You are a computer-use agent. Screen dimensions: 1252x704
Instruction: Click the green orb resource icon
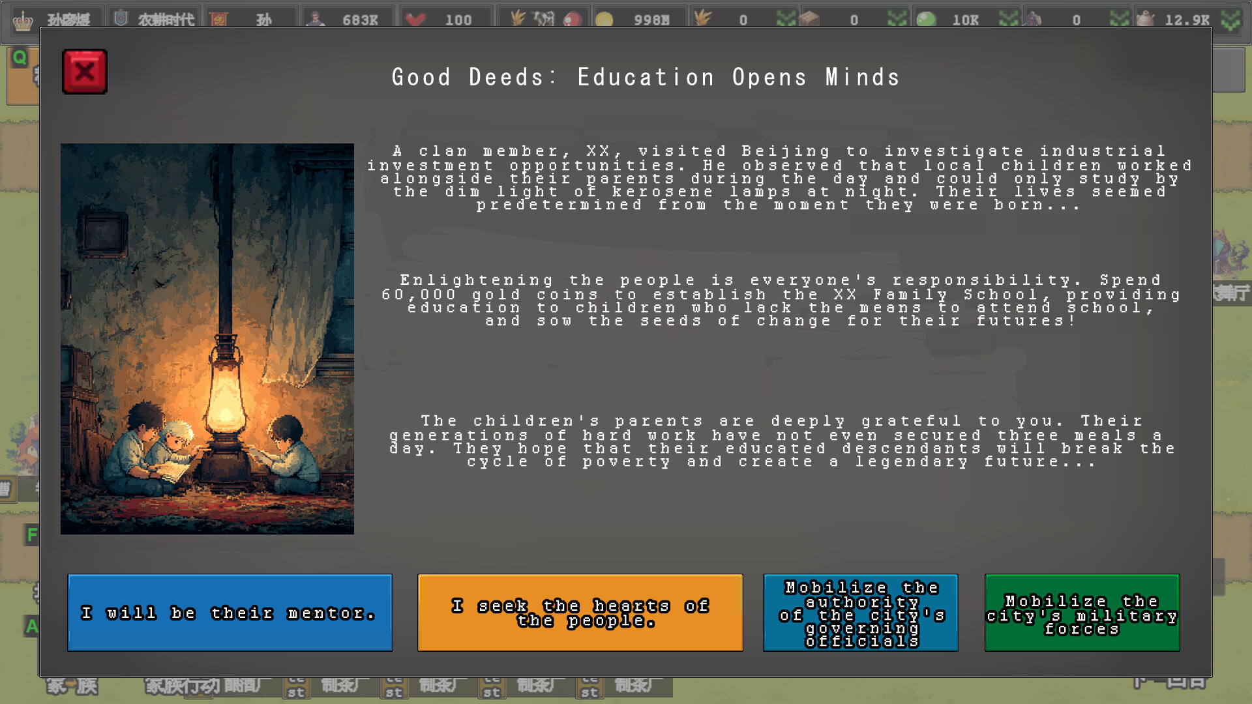click(x=926, y=20)
